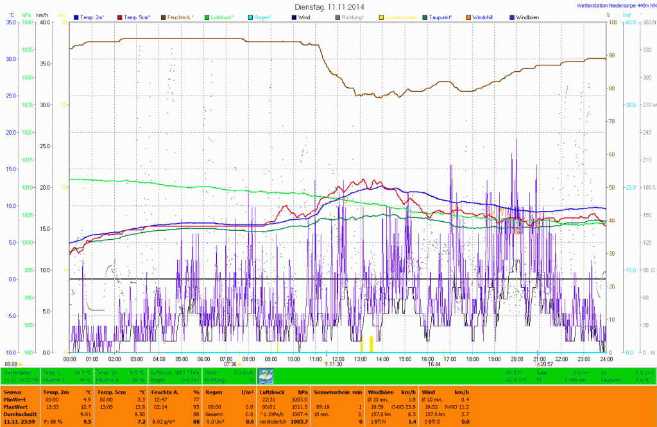Click the orange Windchill legend marker
The image size is (657, 427).
click(468, 17)
